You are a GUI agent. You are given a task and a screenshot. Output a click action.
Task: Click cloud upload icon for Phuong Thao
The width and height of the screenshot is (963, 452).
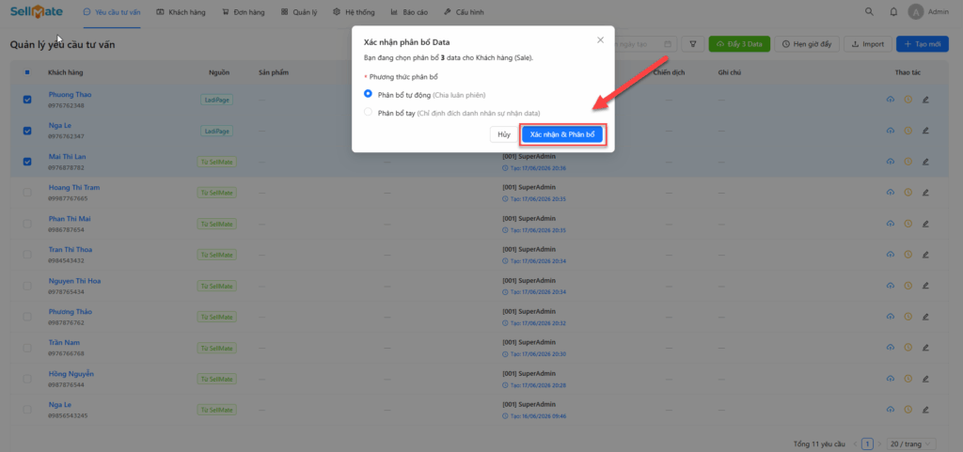pos(890,100)
